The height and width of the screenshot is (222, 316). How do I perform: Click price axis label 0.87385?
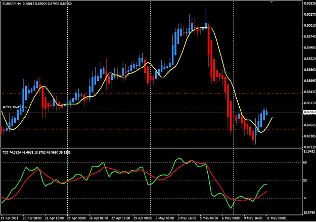310,137
